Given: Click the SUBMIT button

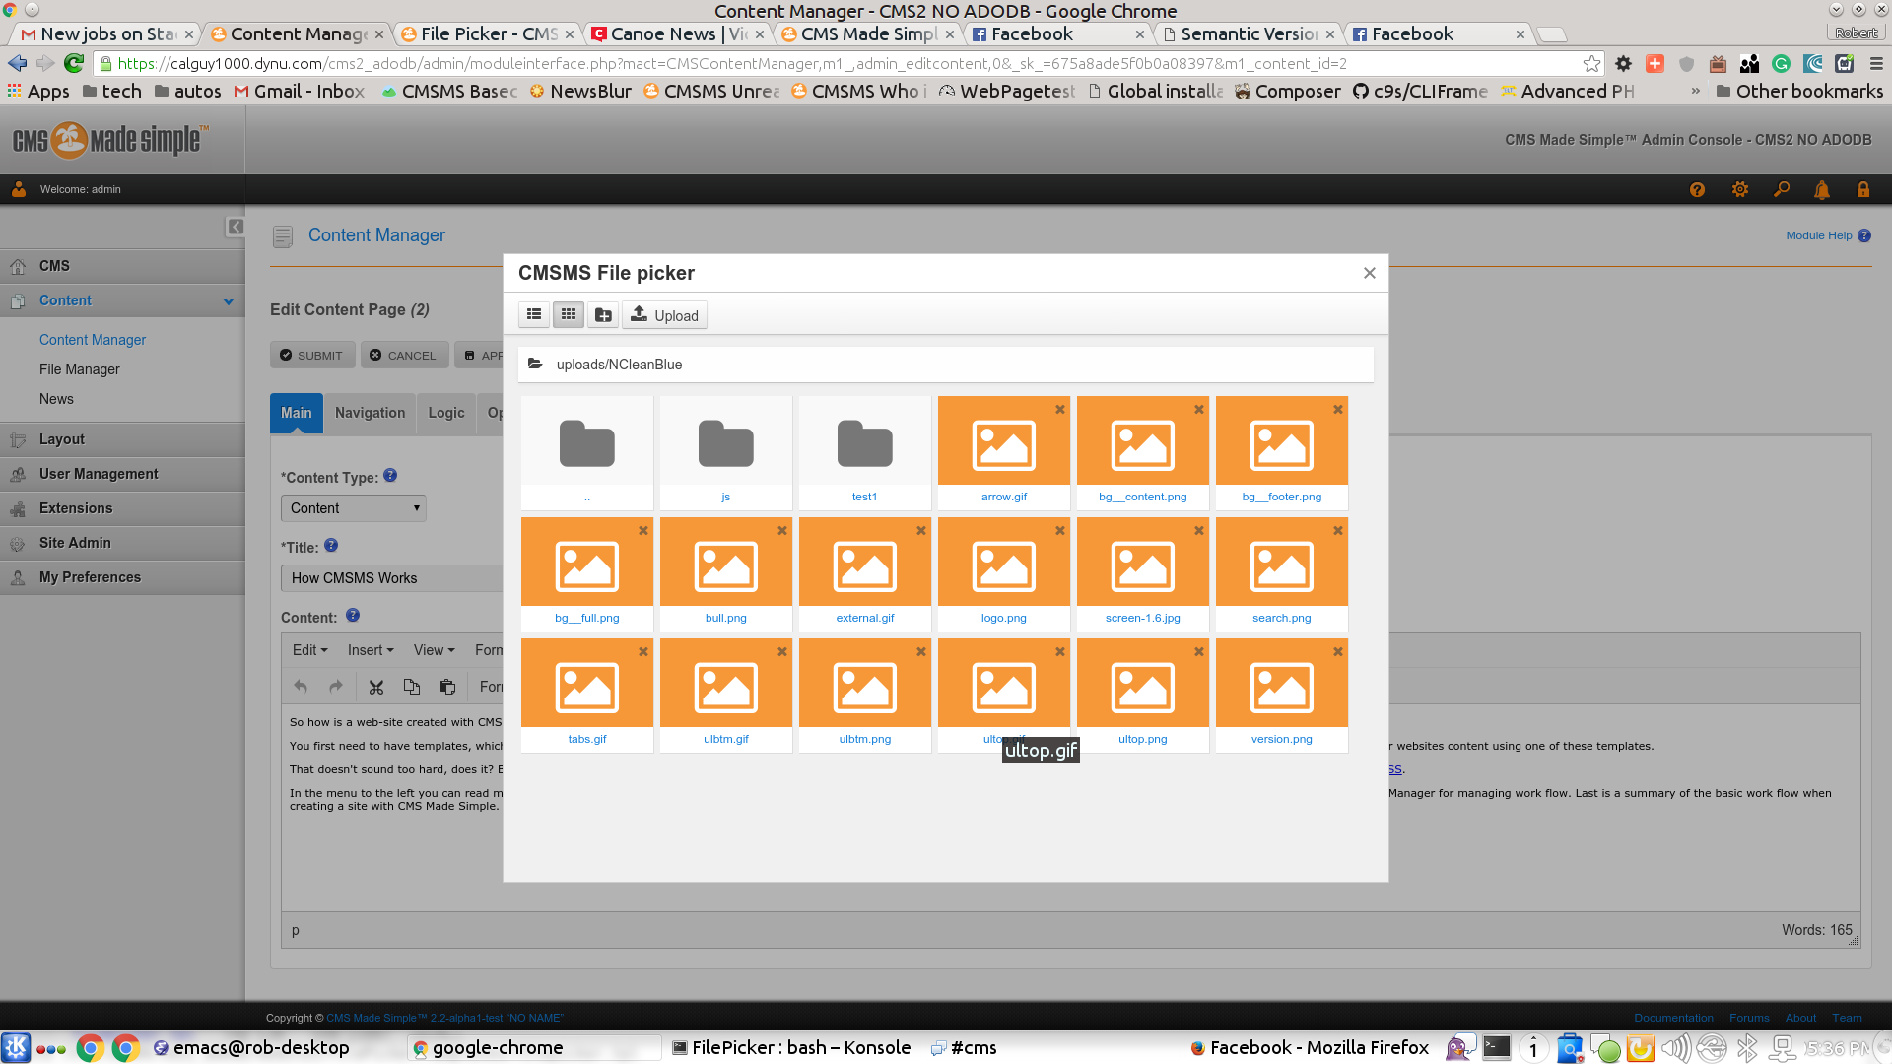Looking at the screenshot, I should pos(311,356).
